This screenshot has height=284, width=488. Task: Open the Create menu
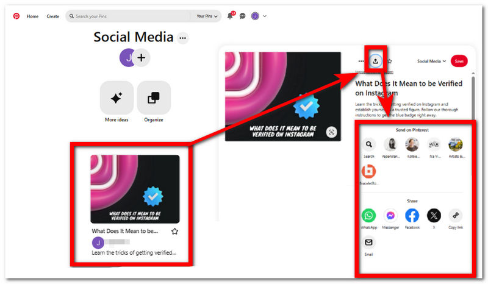[x=53, y=16]
